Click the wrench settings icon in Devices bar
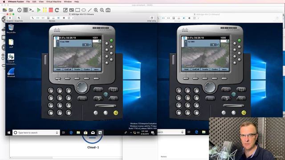This screenshot has width=285, height=160. point(33,18)
